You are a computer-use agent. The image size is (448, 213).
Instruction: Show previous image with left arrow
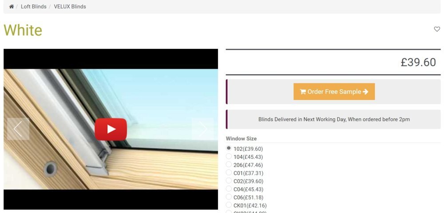click(18, 129)
